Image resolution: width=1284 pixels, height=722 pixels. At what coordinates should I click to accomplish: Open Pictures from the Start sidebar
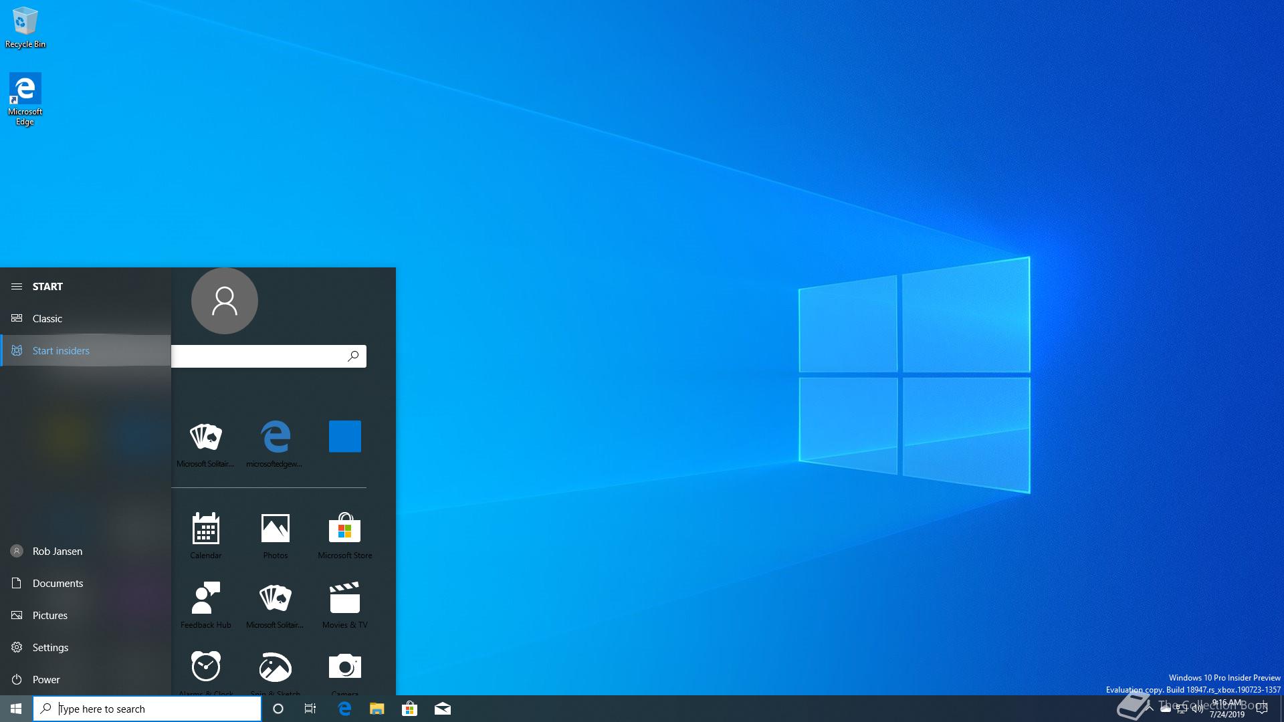coord(86,615)
